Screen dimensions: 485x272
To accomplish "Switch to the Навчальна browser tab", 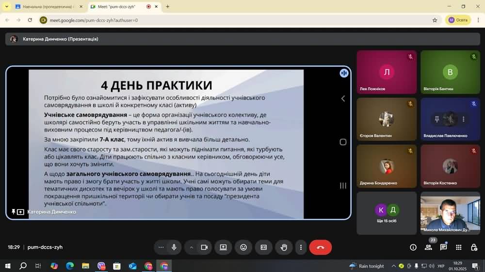I will click(46, 7).
